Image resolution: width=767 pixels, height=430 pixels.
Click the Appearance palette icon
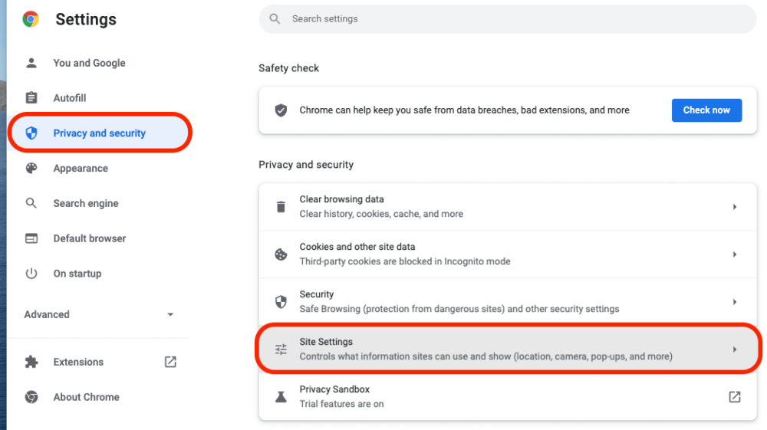[x=31, y=168]
